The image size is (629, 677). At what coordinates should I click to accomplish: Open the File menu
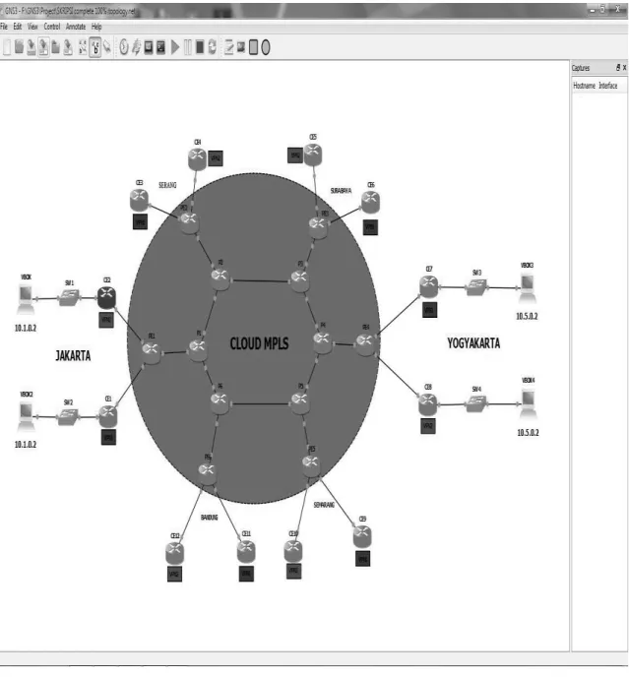[x=4, y=27]
